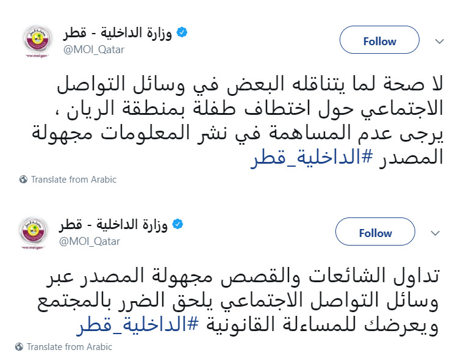Click @MOI_Qatar handle on the first tweet
Image resolution: width=475 pixels, height=361 pixels.
coord(94,49)
